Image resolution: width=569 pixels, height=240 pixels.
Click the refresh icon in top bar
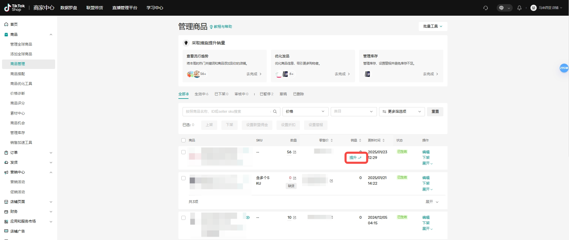point(485,8)
